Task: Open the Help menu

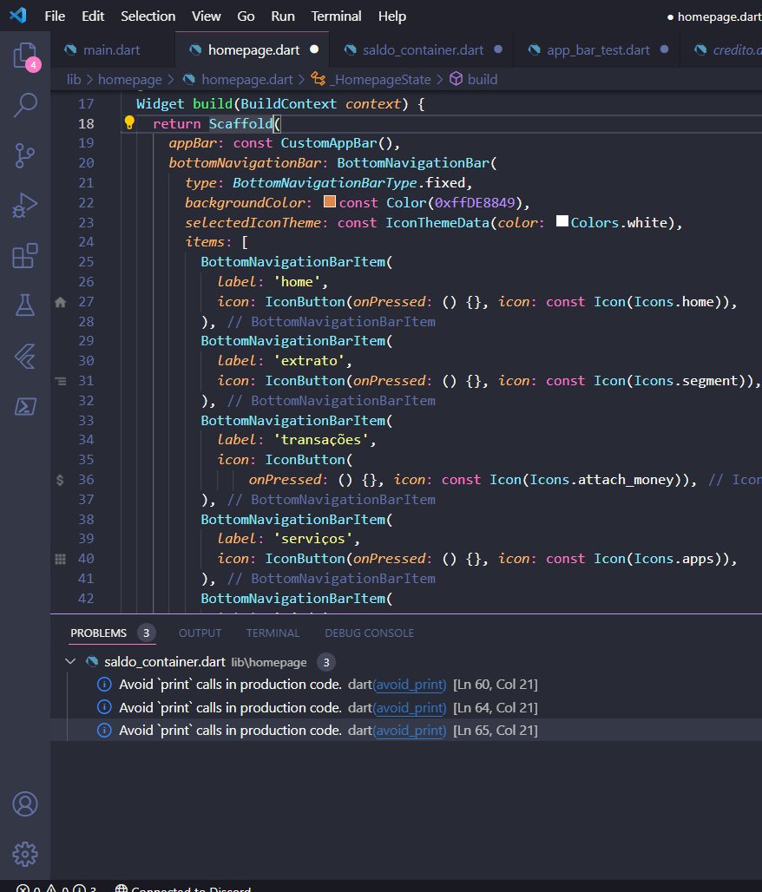Action: 392,16
